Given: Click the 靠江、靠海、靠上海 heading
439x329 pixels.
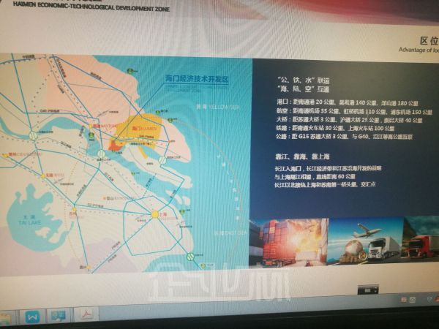Looking at the screenshot, I should (303, 156).
